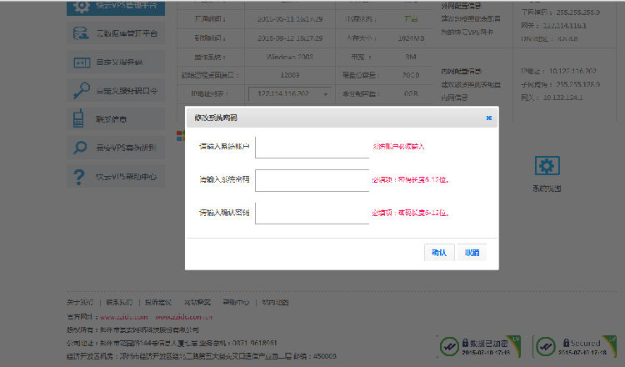Click the 帮助中心 footer link
The image size is (625, 367).
(x=234, y=302)
